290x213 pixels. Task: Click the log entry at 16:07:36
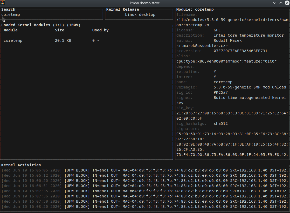(x=145, y=196)
